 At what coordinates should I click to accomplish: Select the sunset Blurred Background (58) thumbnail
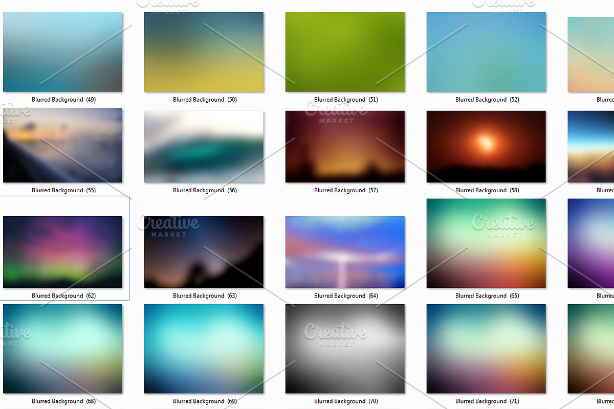(487, 147)
